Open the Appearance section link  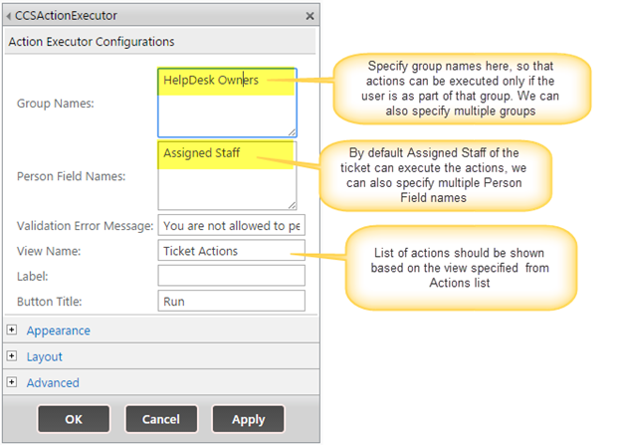pyautogui.click(x=58, y=331)
